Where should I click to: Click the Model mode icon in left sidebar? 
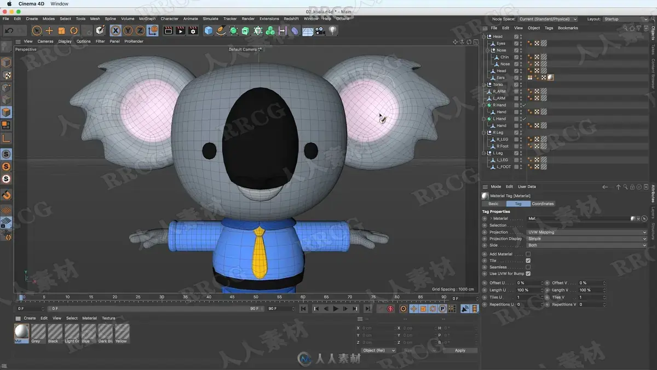[x=6, y=62]
